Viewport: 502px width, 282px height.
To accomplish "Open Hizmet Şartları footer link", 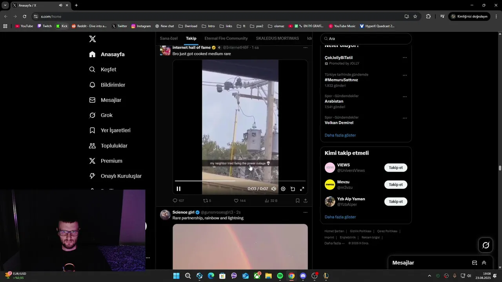I will [x=334, y=231].
